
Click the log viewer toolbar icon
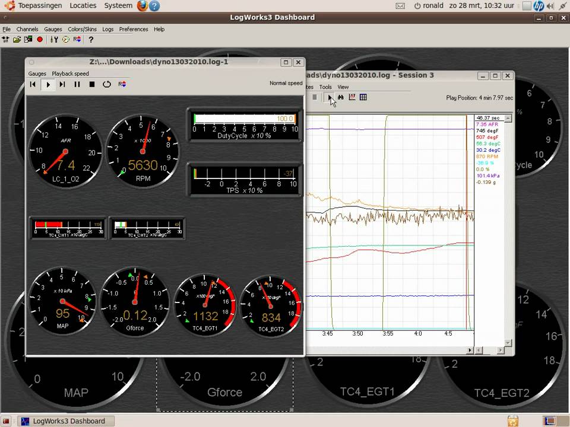28,39
